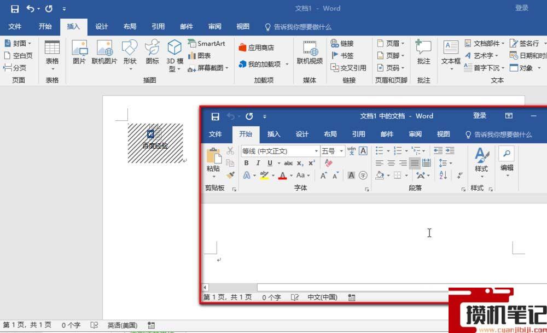Toggle justify alignment button
The image size is (547, 333).
click(x=415, y=163)
